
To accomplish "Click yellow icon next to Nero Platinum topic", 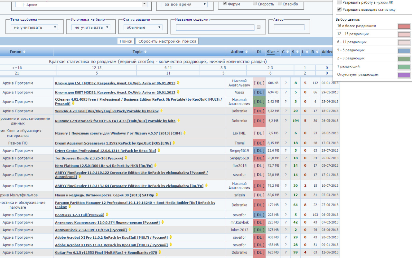I will pyautogui.click(x=155, y=165).
